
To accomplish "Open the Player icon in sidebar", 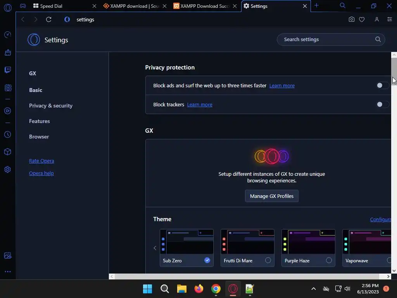I will click(8, 111).
